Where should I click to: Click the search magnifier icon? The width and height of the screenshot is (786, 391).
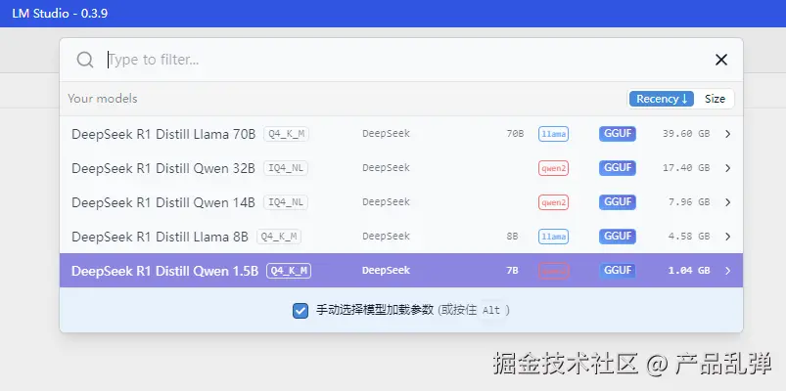pyautogui.click(x=85, y=60)
